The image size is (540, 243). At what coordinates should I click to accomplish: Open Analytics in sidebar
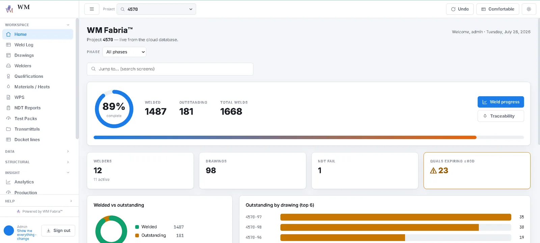[38, 182]
